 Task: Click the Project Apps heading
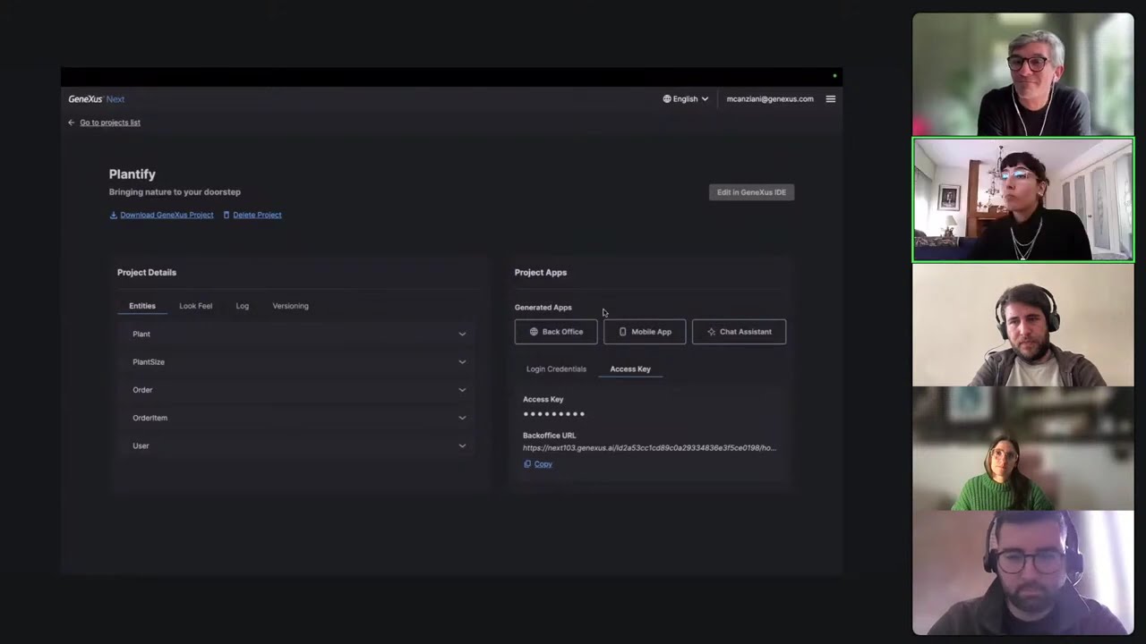point(541,273)
